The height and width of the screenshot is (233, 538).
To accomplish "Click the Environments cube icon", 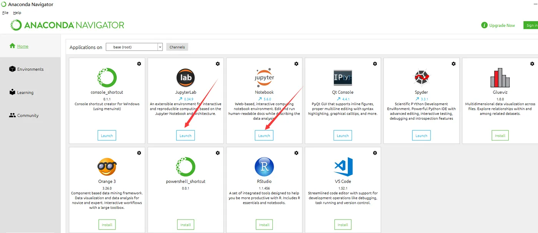I will click(12, 69).
